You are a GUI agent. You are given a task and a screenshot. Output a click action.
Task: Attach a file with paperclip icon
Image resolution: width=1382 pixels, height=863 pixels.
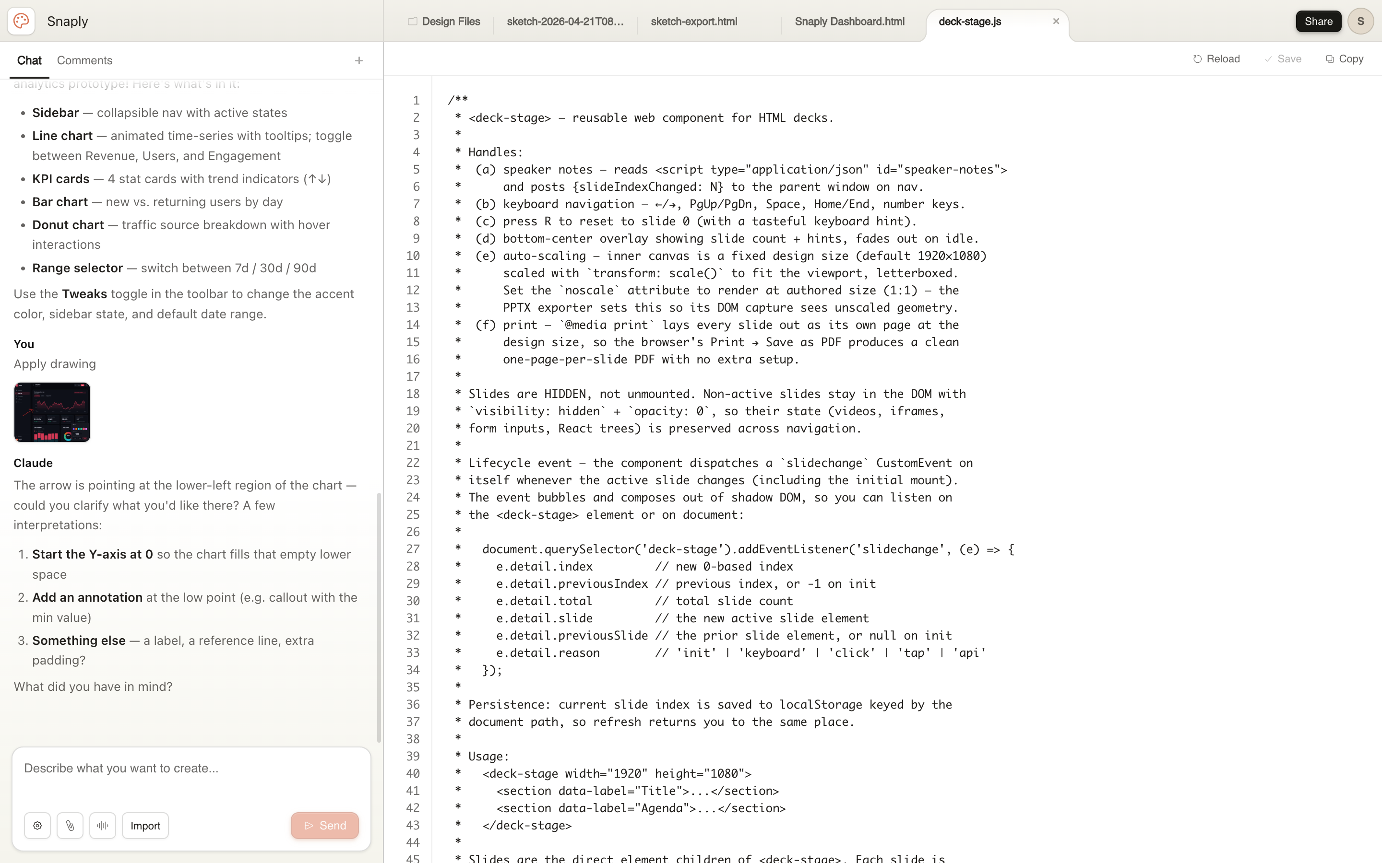point(70,825)
